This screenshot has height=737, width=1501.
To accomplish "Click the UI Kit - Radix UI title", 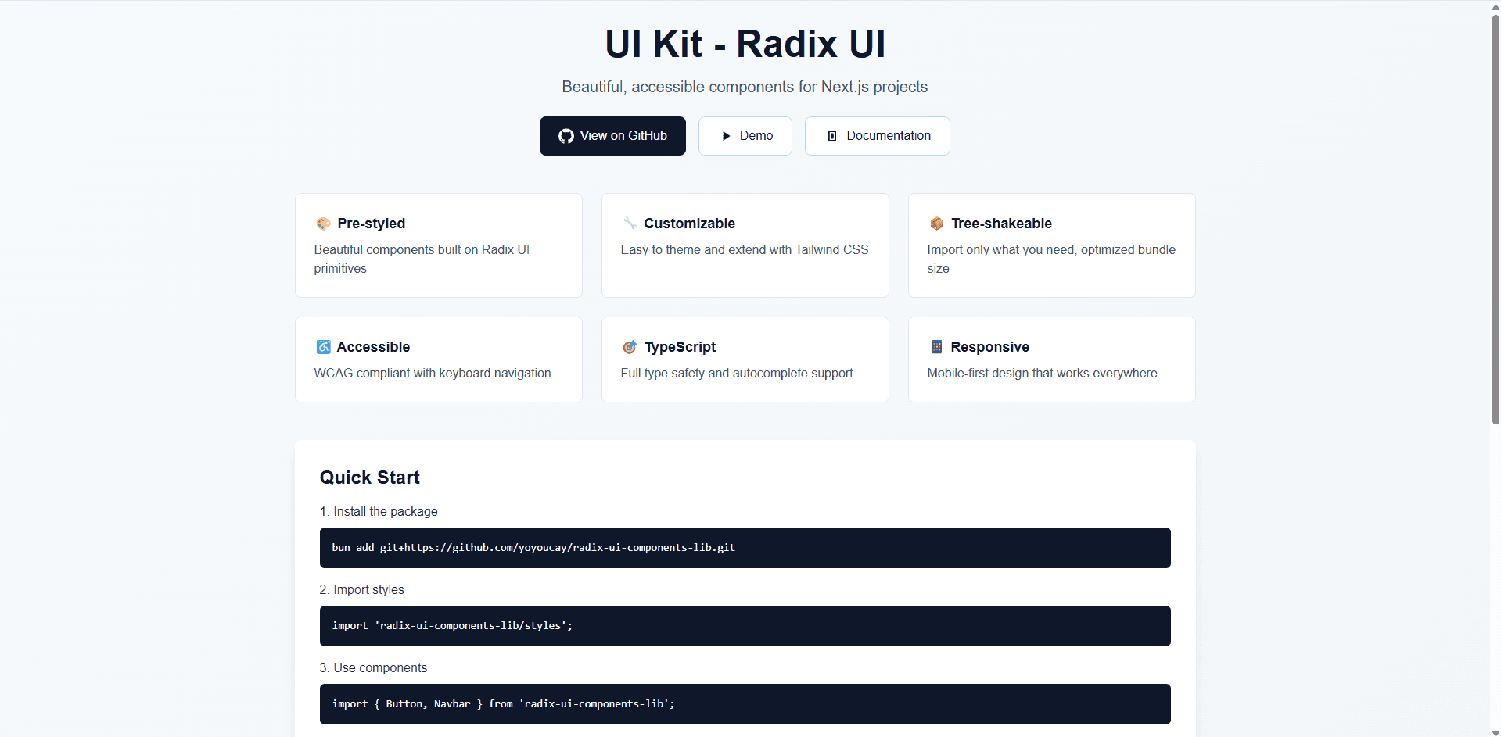I will point(745,43).
